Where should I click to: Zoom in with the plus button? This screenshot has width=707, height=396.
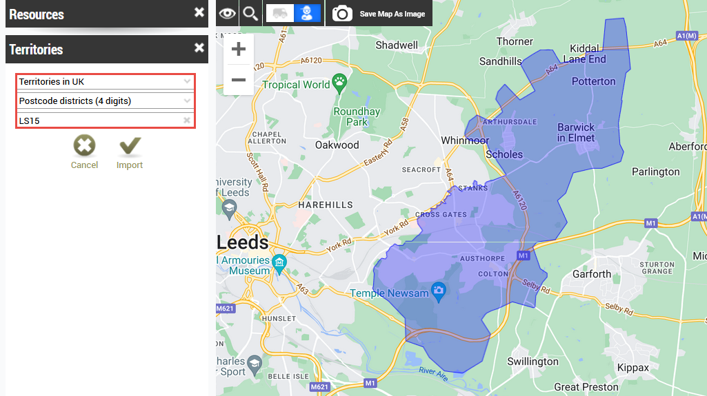(239, 50)
